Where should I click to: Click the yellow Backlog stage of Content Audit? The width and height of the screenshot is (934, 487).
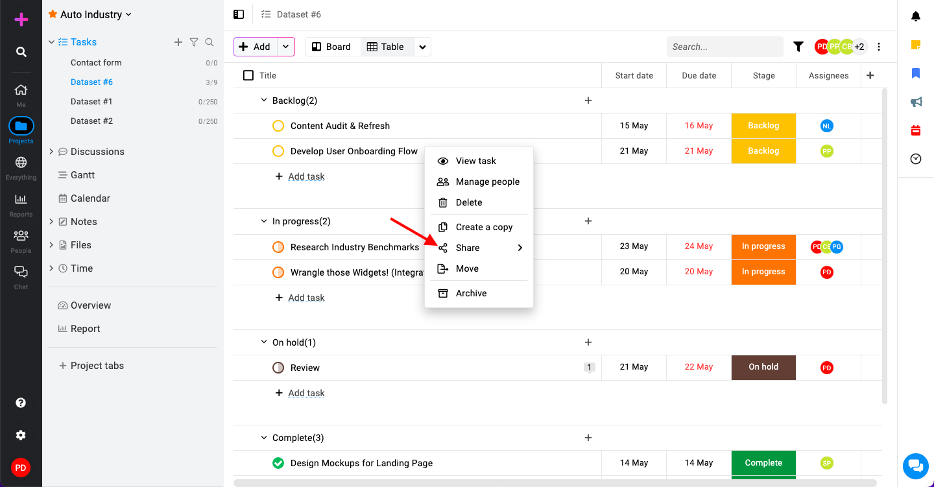pos(763,126)
